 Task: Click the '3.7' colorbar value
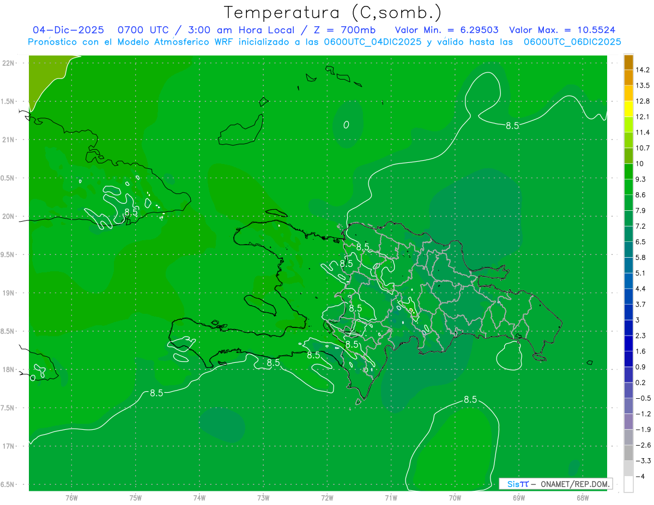tap(640, 305)
